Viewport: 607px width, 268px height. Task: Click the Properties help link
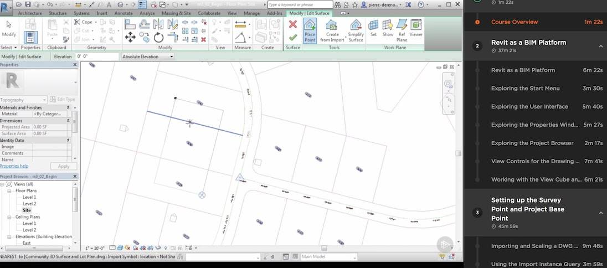click(14, 166)
